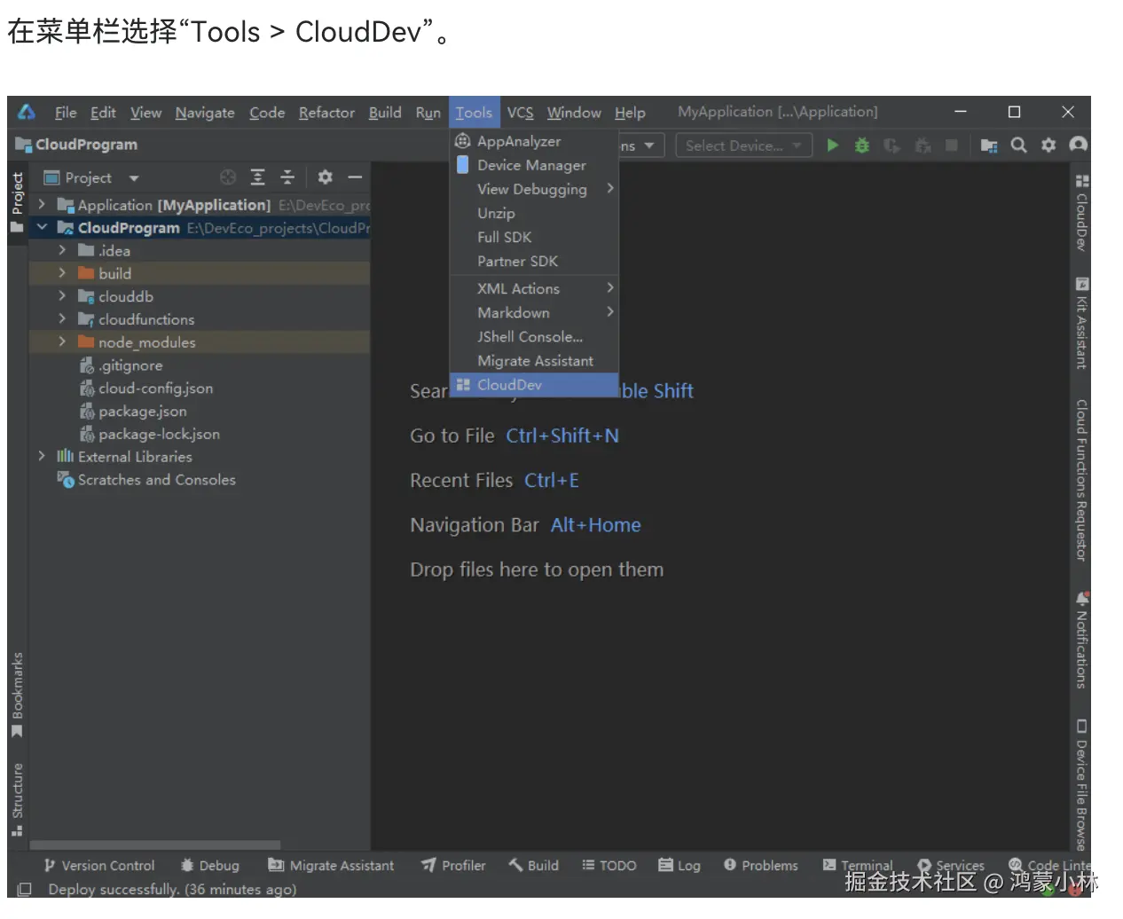The height and width of the screenshot is (919, 1123).
Task: Open the Problems tool window
Action: coord(760,865)
